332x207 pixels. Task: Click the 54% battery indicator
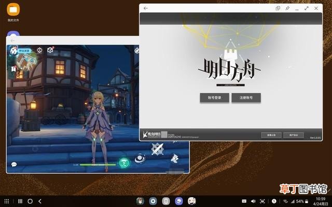(x=302, y=201)
